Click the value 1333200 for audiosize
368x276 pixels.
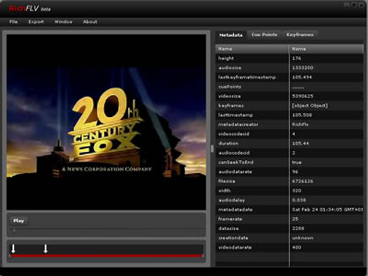click(302, 68)
